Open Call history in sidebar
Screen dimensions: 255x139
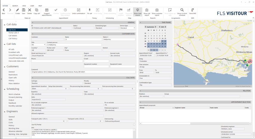[13, 39]
